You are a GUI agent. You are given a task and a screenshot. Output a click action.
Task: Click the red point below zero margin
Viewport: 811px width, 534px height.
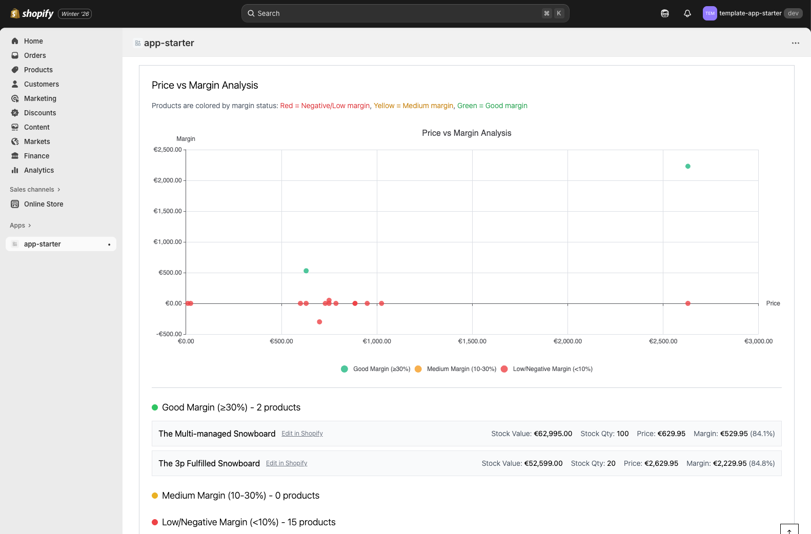(x=319, y=322)
